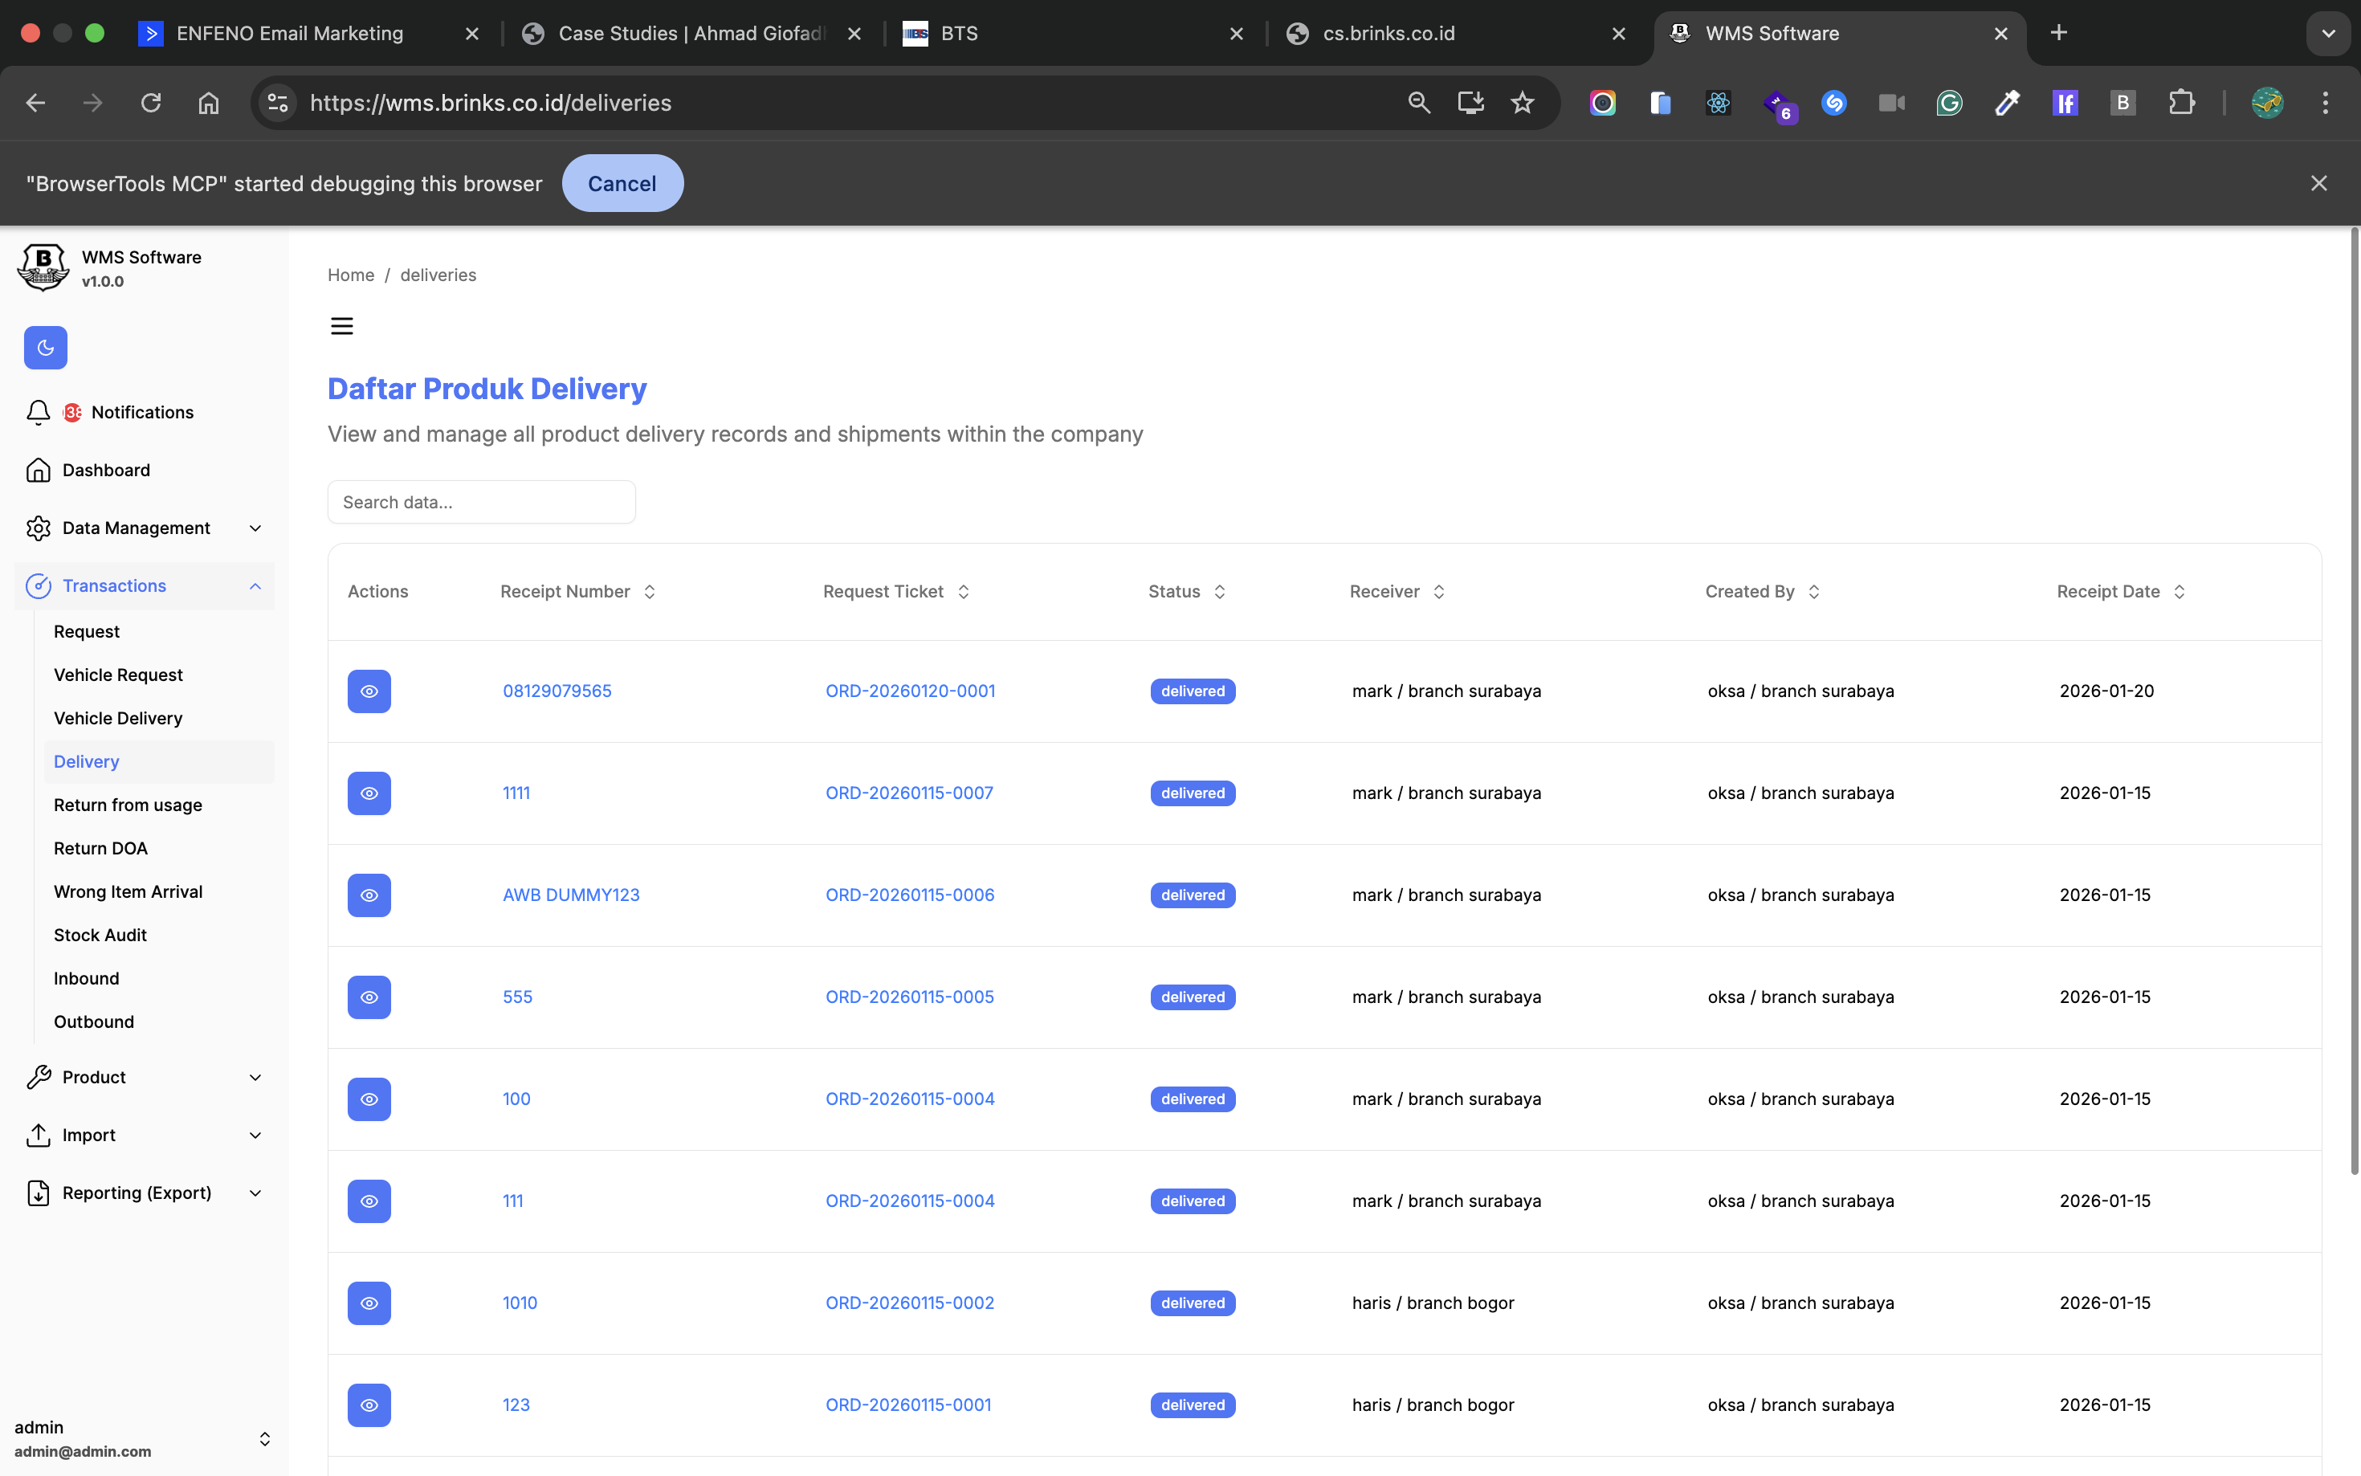The width and height of the screenshot is (2361, 1476).
Task: Reload the page in browser
Action: pos(150,103)
